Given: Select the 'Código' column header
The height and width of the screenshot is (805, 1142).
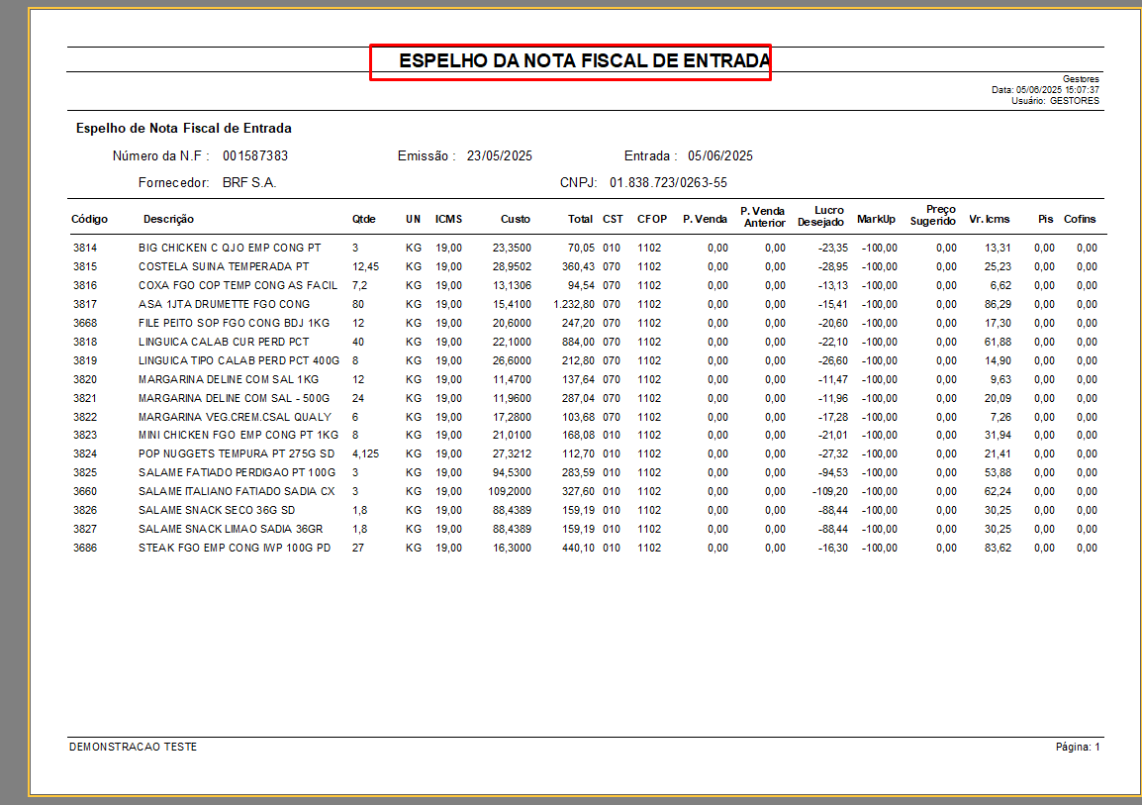Looking at the screenshot, I should pos(90,219).
